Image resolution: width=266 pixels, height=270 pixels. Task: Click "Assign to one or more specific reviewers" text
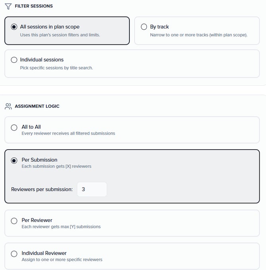[62, 260]
